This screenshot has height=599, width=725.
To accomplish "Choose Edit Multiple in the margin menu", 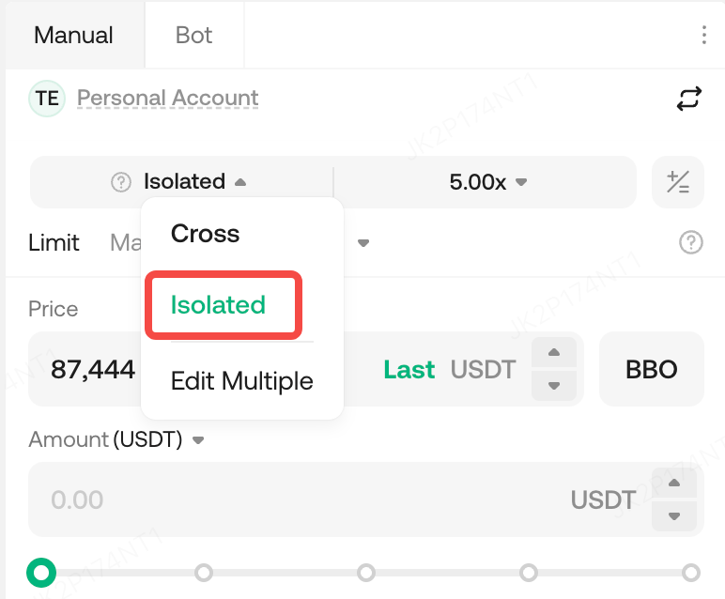I will [x=241, y=381].
